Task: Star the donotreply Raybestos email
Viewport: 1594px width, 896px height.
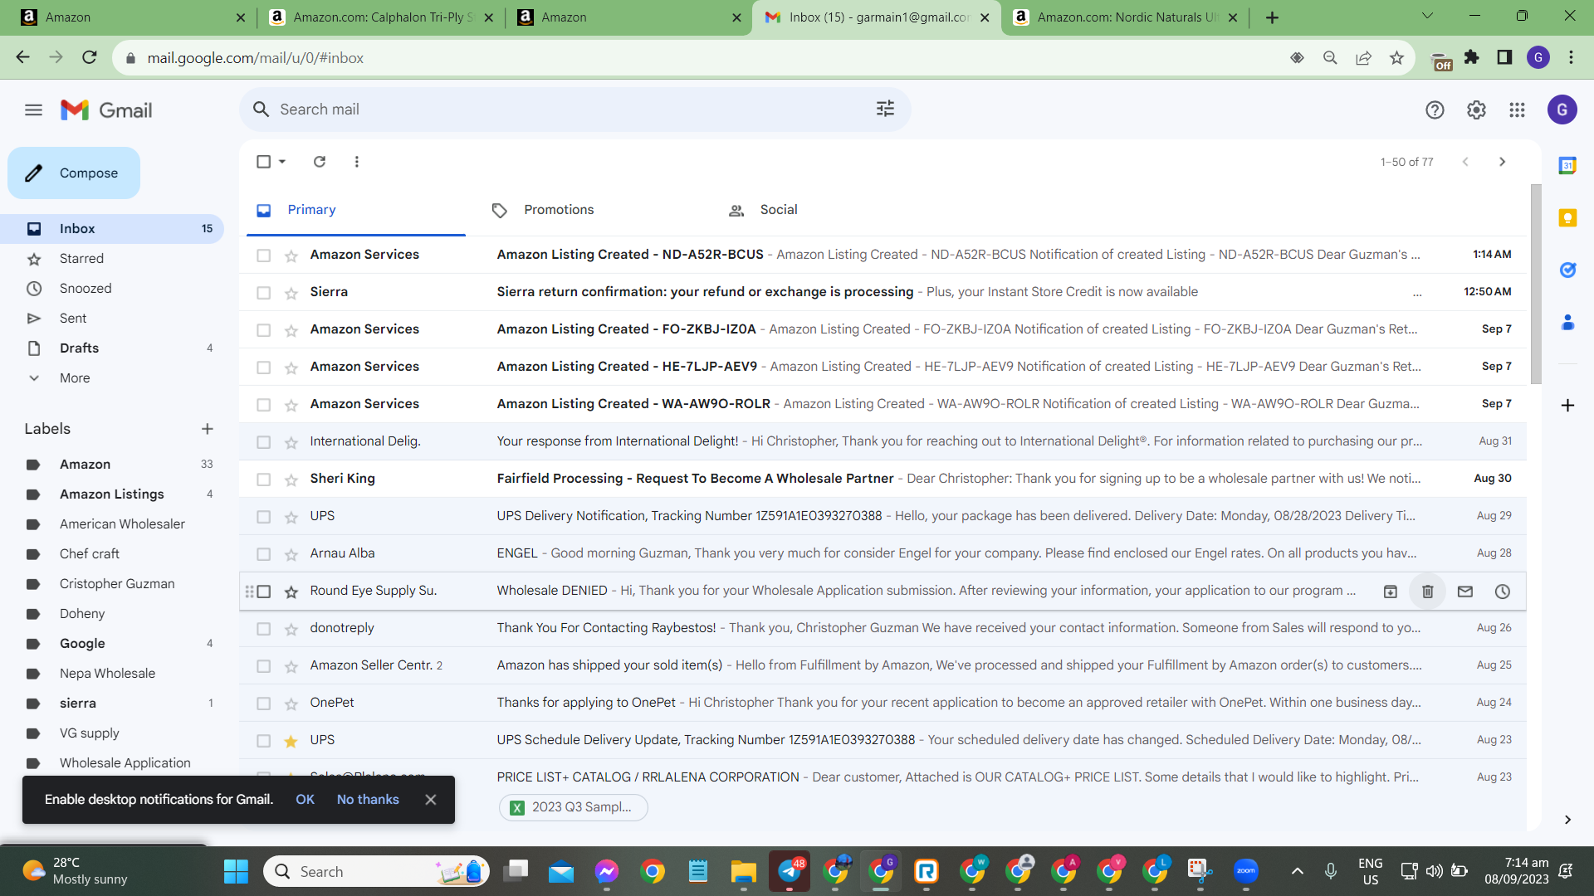Action: coord(291,629)
